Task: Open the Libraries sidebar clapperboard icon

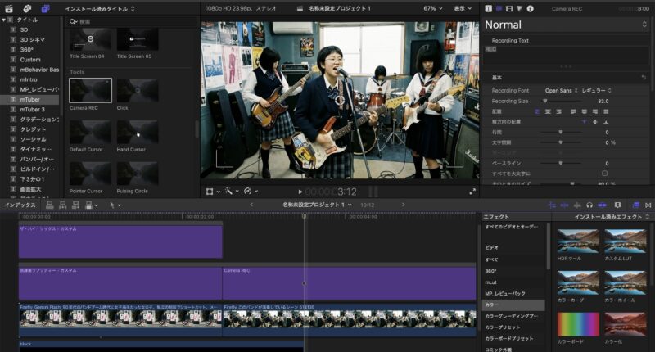Action: point(9,8)
